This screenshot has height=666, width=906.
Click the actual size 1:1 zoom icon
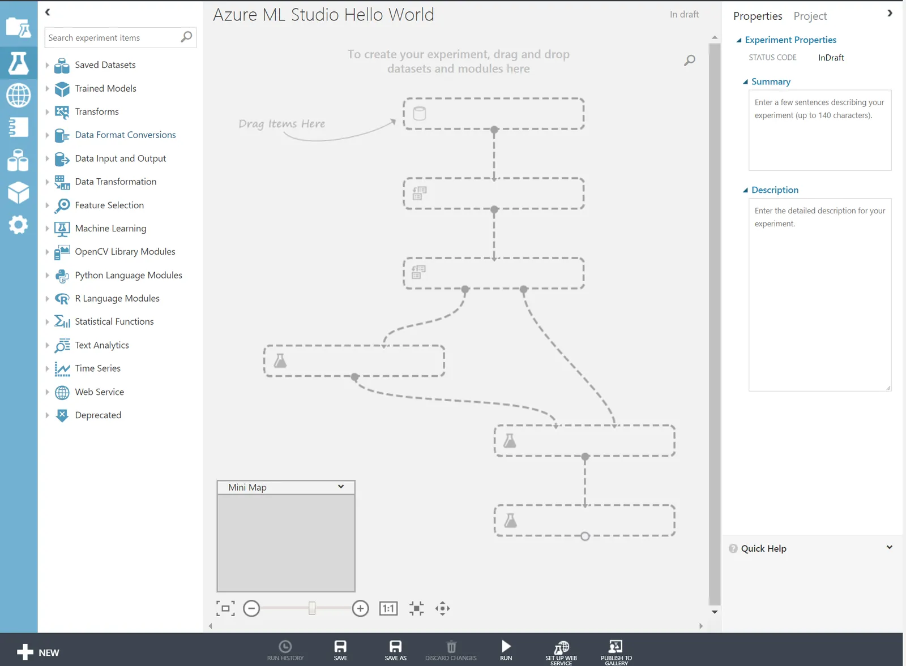point(388,608)
